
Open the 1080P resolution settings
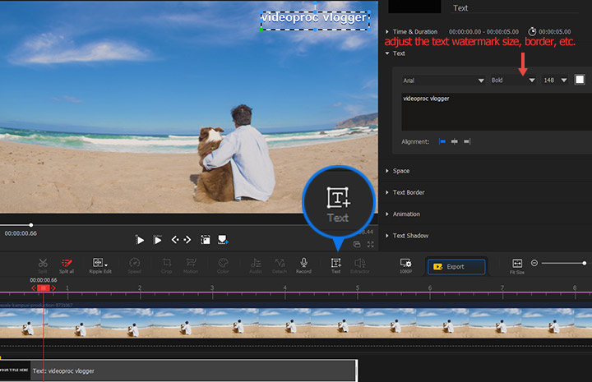tap(405, 264)
